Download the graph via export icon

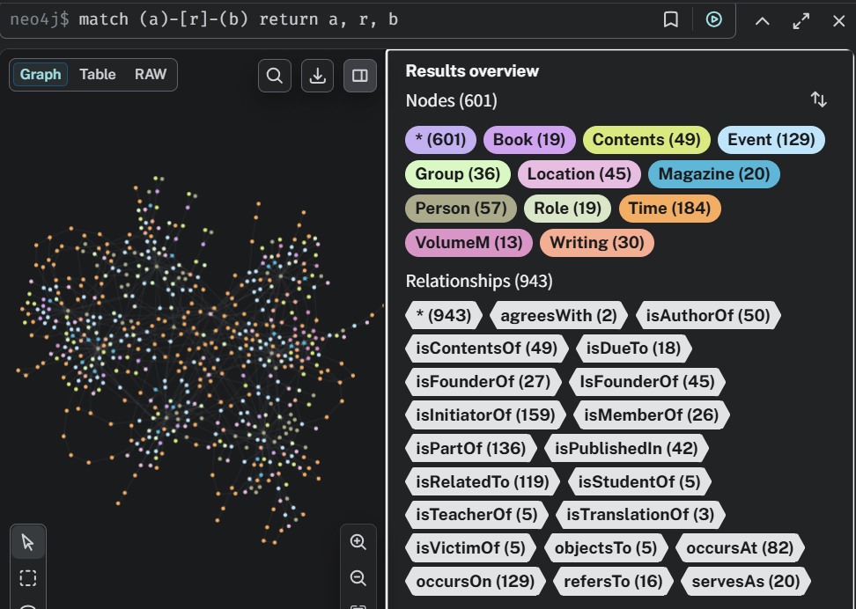click(x=317, y=76)
